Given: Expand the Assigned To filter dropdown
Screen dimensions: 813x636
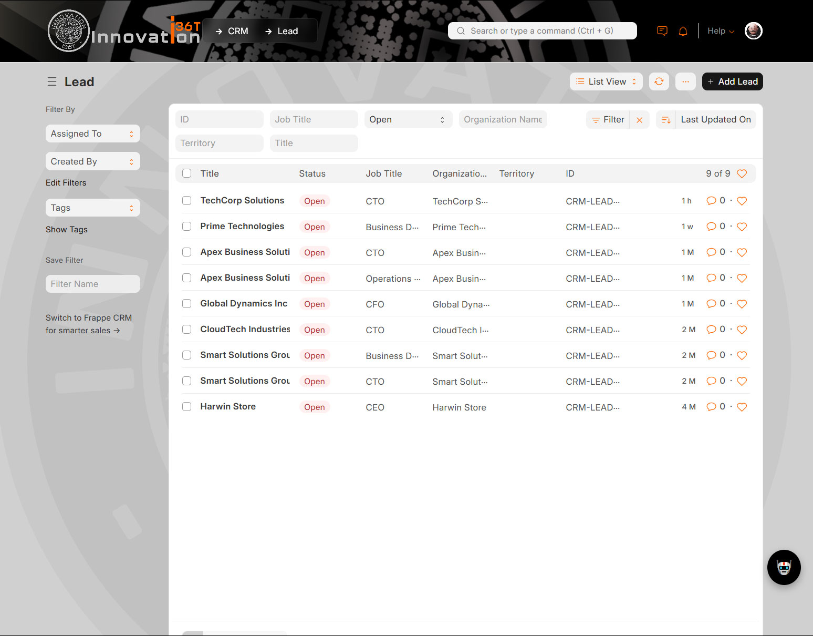Looking at the screenshot, I should (92, 134).
